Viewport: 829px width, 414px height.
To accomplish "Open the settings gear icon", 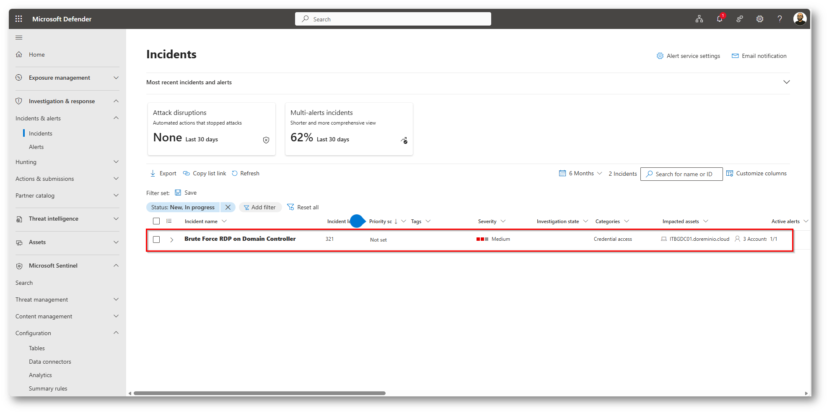I will [x=760, y=19].
